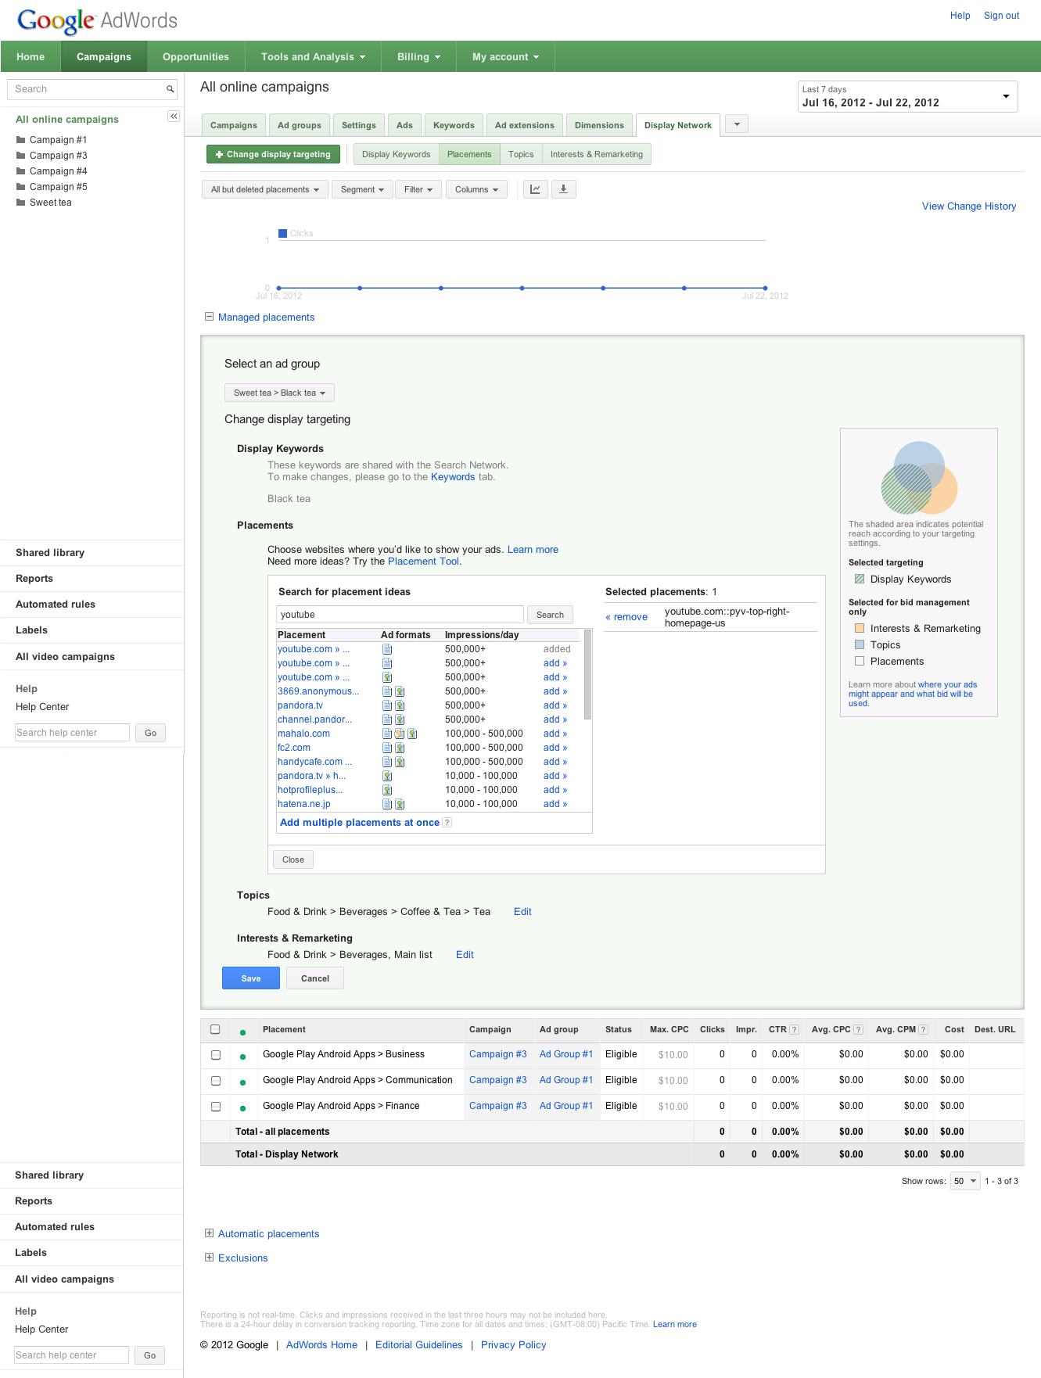1041x1378 pixels.
Task: Collapse the left sidebar with arrow icon
Action: coord(174,117)
